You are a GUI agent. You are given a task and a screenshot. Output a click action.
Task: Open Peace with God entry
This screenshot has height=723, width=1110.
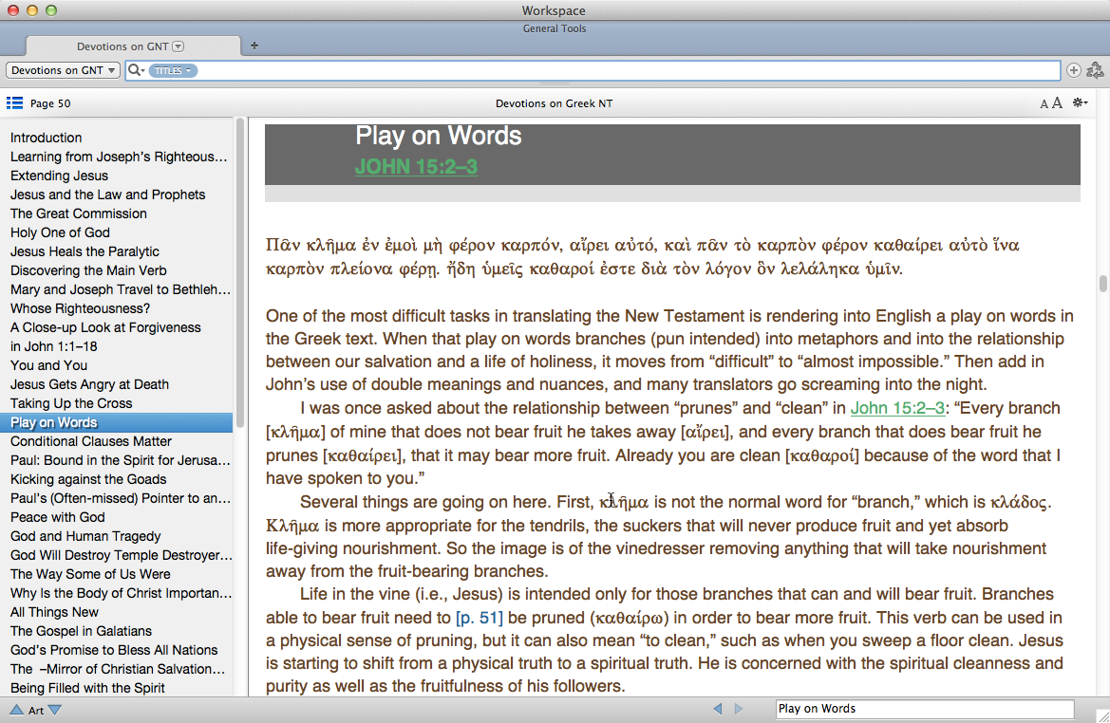[58, 517]
